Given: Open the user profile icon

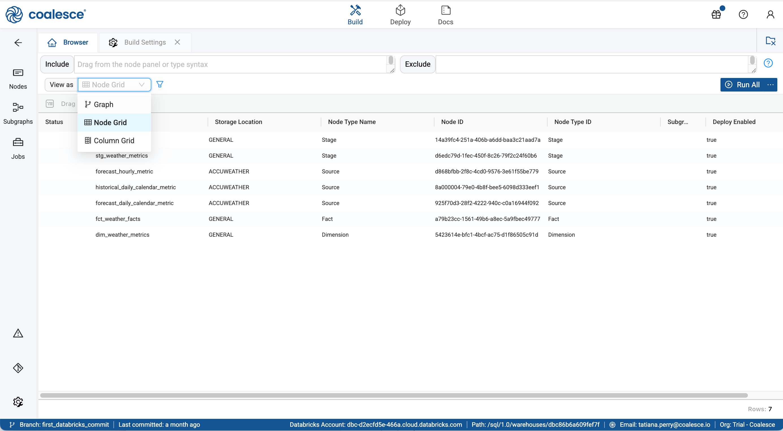Looking at the screenshot, I should tap(770, 14).
